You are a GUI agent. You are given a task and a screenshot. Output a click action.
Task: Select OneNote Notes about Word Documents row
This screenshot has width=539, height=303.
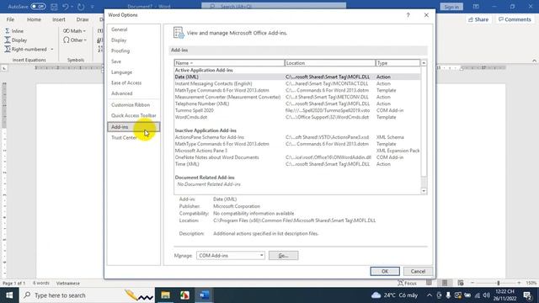[x=297, y=157]
